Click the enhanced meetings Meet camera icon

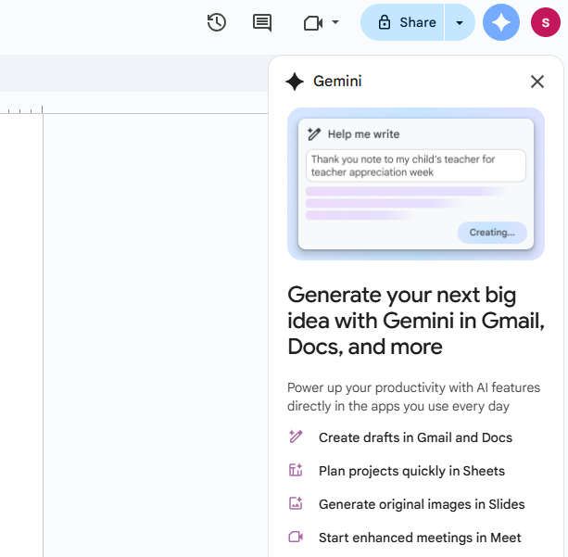pos(296,537)
